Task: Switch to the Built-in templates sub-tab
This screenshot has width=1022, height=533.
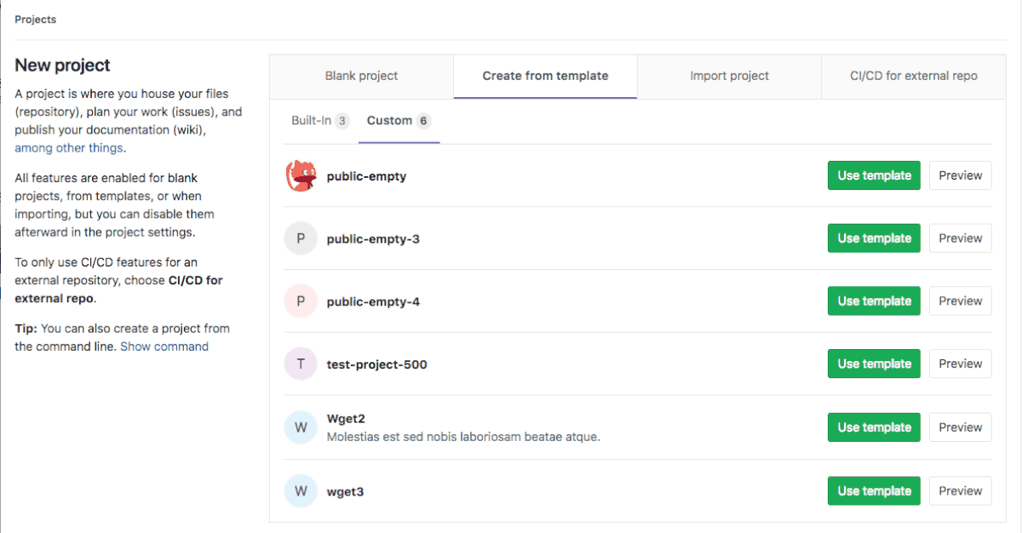Action: [x=319, y=121]
